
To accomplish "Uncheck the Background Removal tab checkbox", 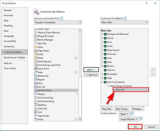I will pyautogui.click(x=105, y=34).
